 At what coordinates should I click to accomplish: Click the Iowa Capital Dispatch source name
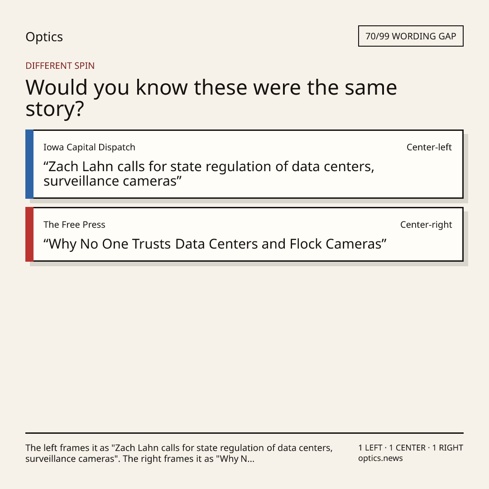[89, 147]
